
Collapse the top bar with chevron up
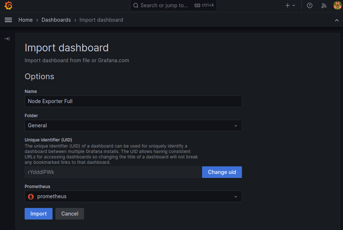click(337, 20)
